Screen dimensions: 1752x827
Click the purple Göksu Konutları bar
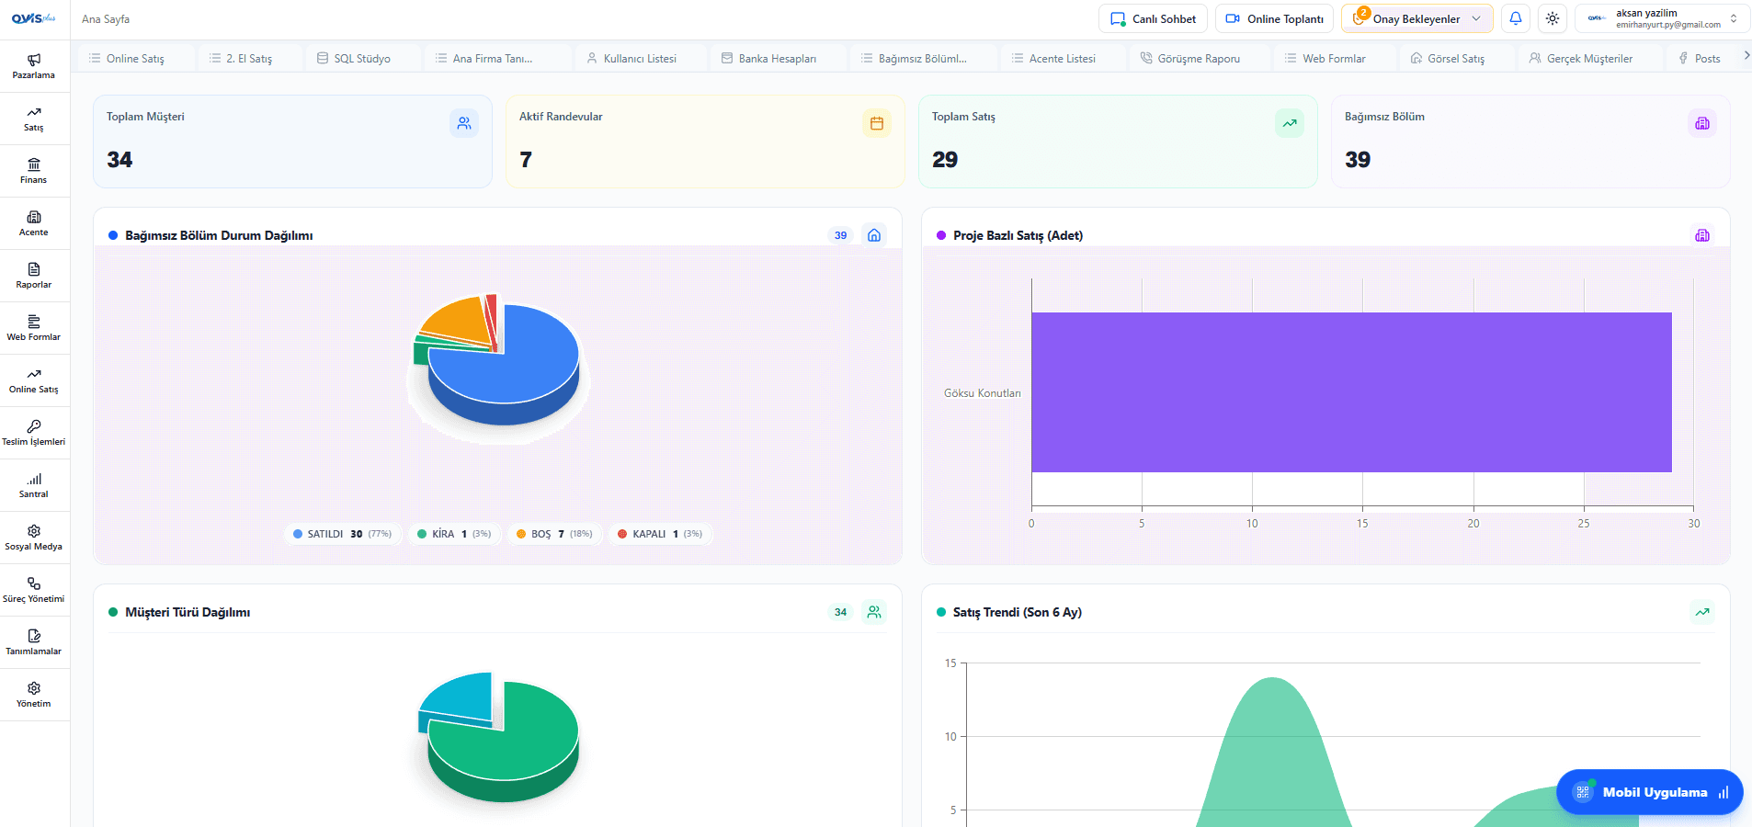click(1351, 392)
